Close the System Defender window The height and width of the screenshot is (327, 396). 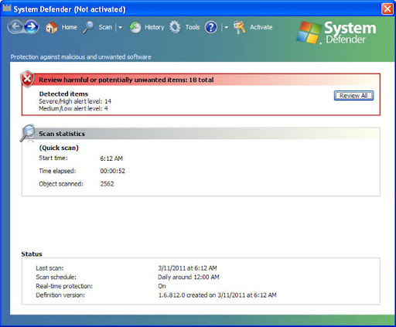pos(387,9)
